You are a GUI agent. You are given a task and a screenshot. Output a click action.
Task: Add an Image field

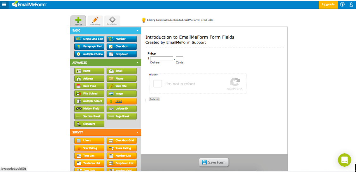click(x=121, y=94)
